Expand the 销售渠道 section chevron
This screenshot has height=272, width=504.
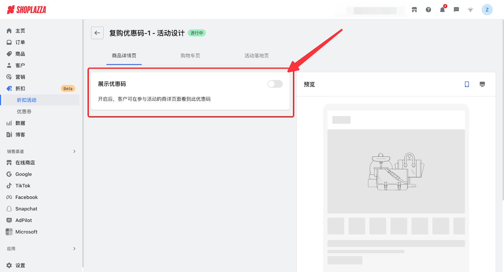(x=74, y=151)
